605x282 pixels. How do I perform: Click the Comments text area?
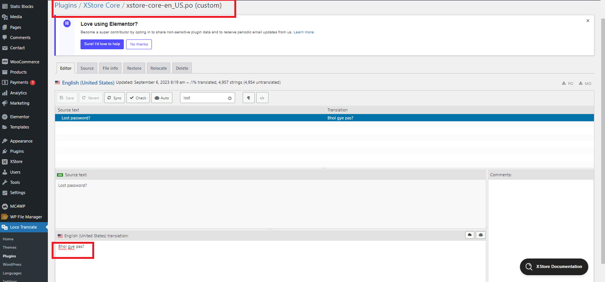coord(541,230)
